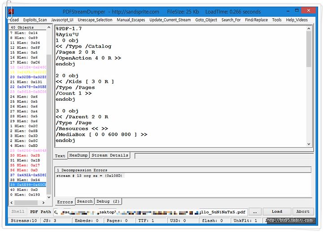Open the Tools menu
The image size is (323, 232).
pos(277,20)
